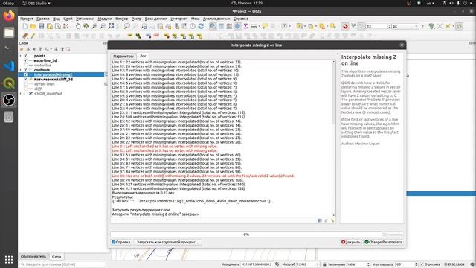Switch to Параметры tab in dialog
This screenshot has height=268, width=476.
click(x=123, y=57)
